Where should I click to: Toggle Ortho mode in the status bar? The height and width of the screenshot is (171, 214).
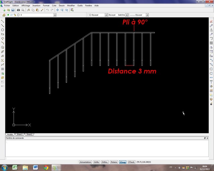pyautogui.click(x=105, y=162)
